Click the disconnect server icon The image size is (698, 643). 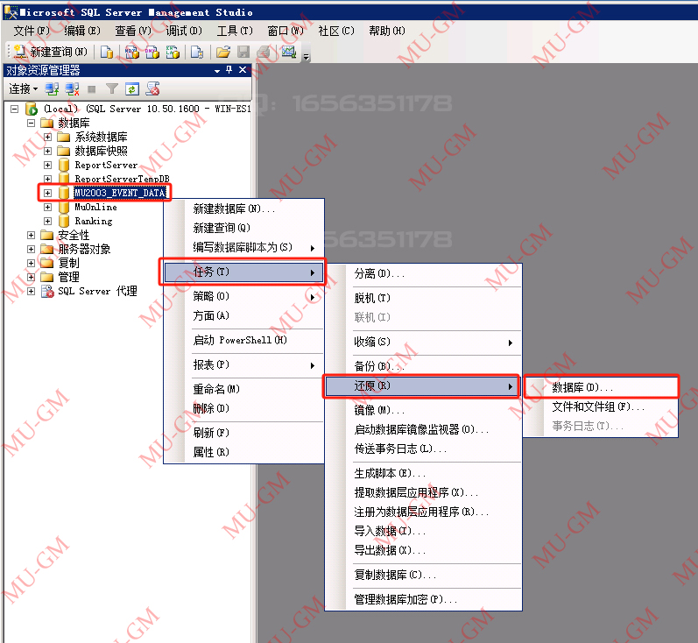pos(72,89)
